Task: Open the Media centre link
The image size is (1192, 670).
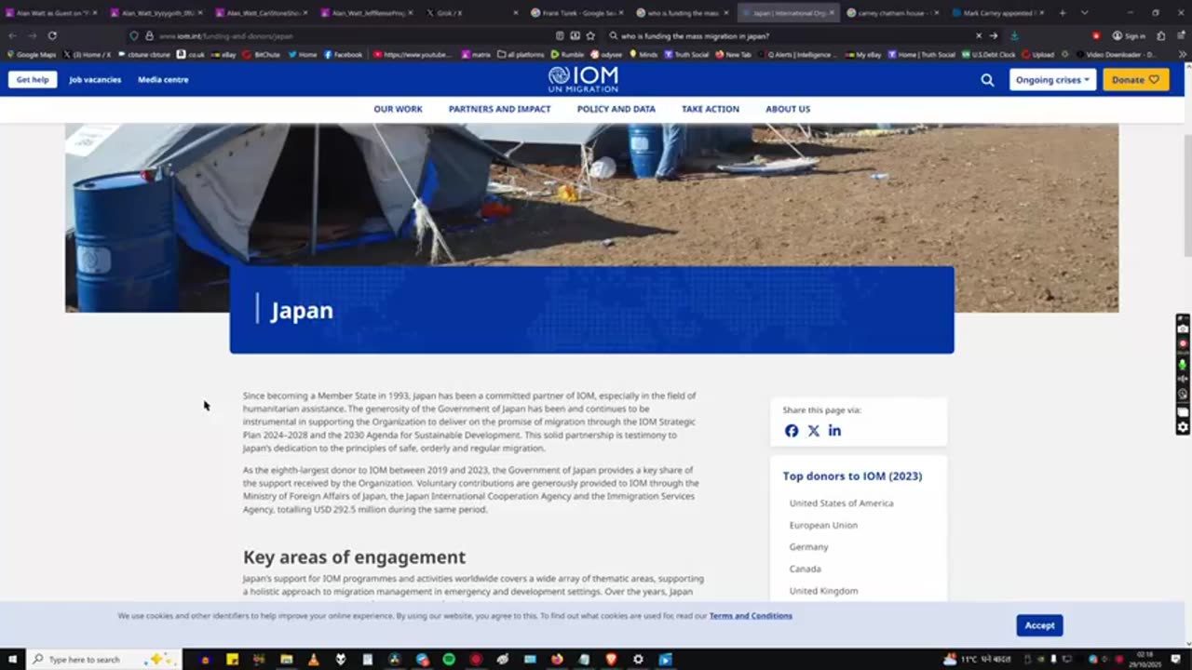Action: tap(163, 80)
